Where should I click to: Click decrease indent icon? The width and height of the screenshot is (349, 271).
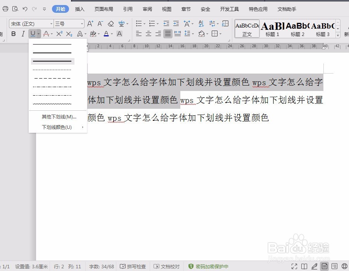[166, 24]
